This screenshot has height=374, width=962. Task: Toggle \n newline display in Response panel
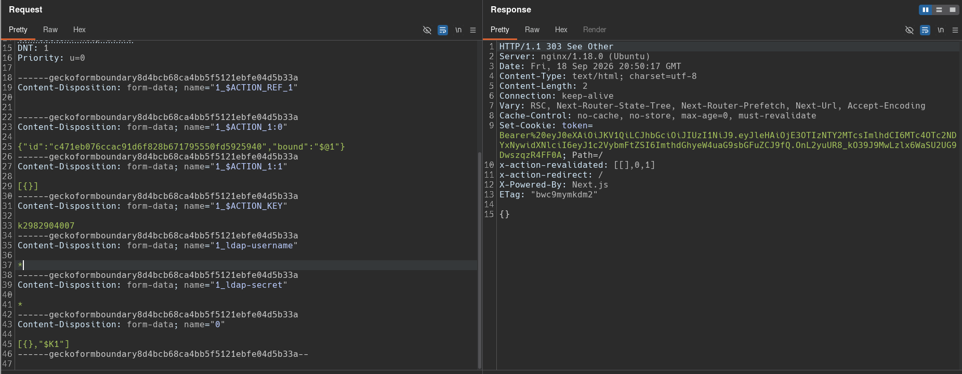point(941,30)
